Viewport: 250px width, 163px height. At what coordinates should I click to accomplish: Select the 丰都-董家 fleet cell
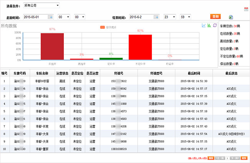coord(42,149)
